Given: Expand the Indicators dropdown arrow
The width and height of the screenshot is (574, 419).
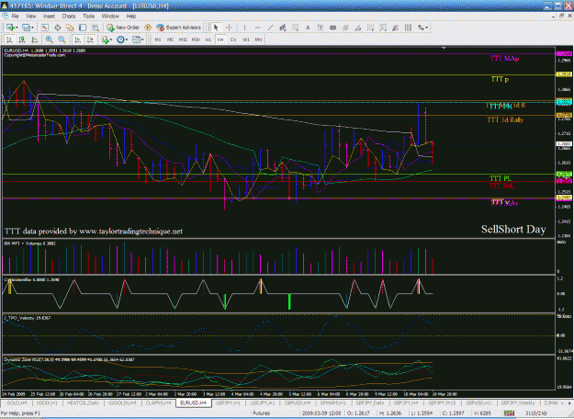Looking at the screenshot, I should (x=111, y=40).
